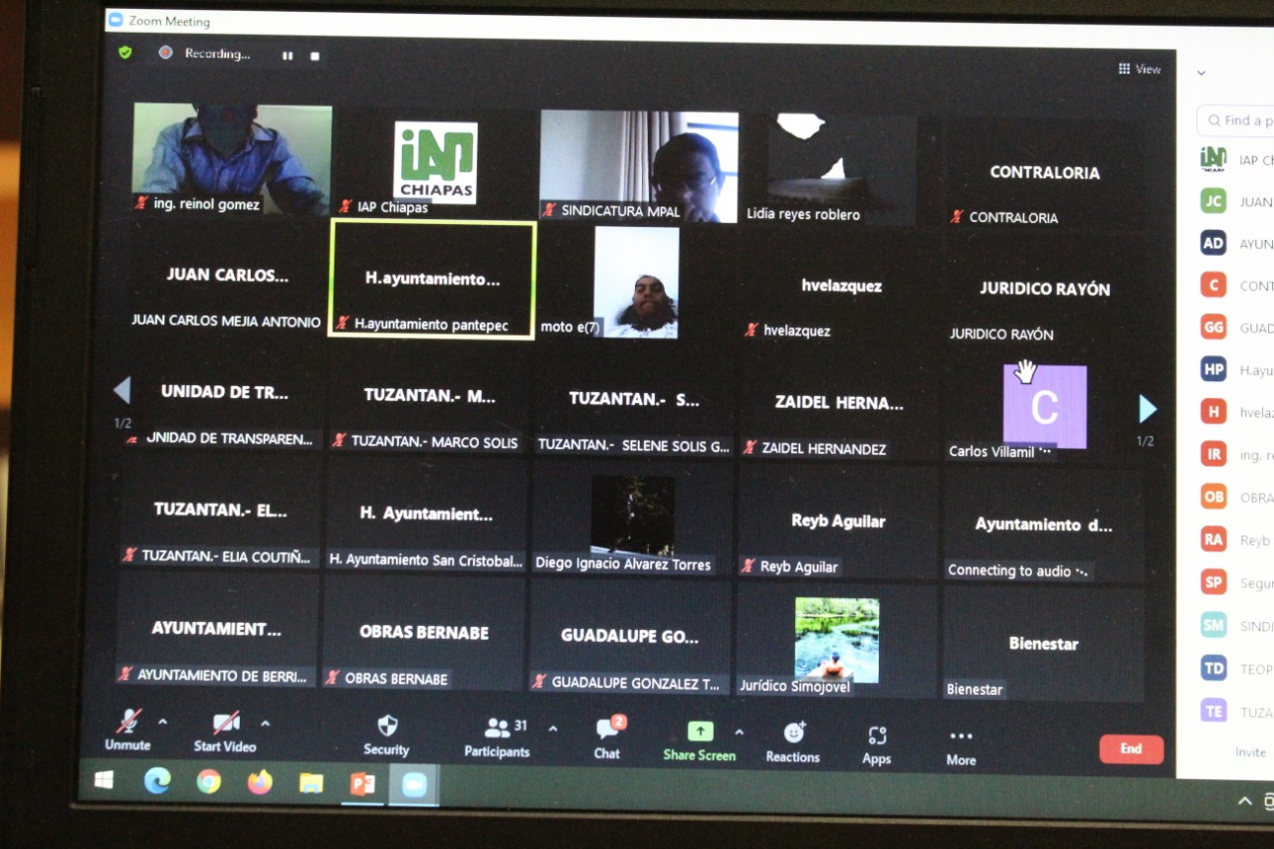The width and height of the screenshot is (1274, 849).
Task: Select highlighted H.ayuntamiento pantepec tile
Action: (433, 279)
